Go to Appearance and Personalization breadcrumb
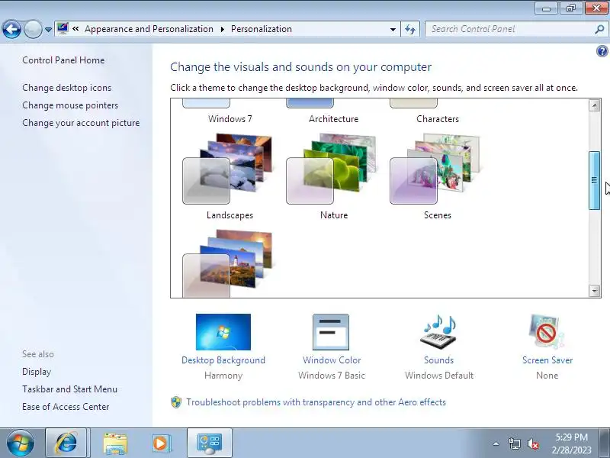 (149, 29)
